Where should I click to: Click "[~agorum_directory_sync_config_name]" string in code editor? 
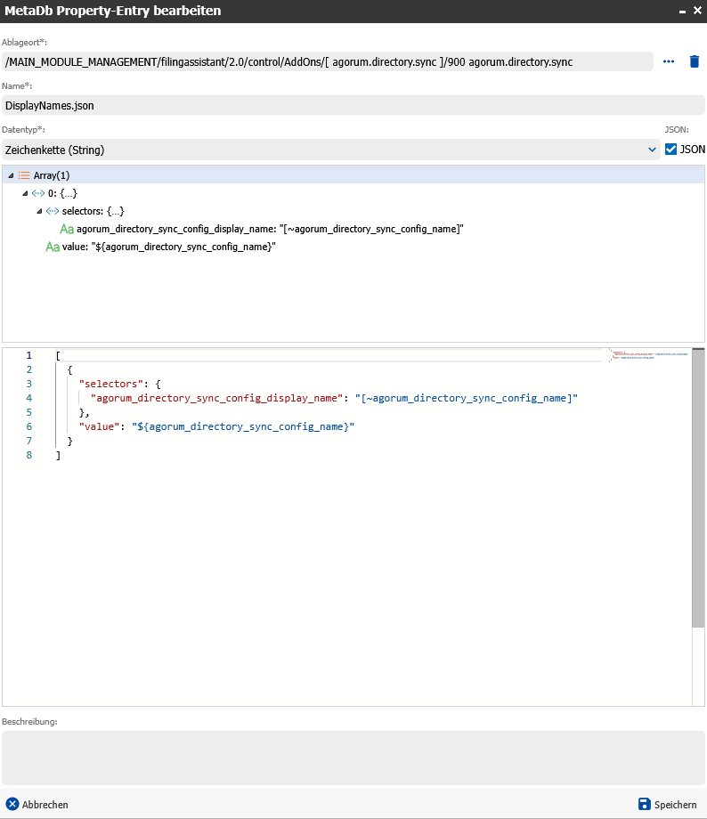(466, 398)
